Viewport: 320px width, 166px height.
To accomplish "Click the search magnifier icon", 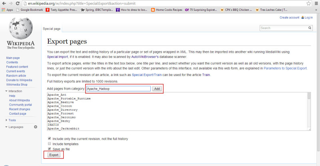I will tap(310, 28).
